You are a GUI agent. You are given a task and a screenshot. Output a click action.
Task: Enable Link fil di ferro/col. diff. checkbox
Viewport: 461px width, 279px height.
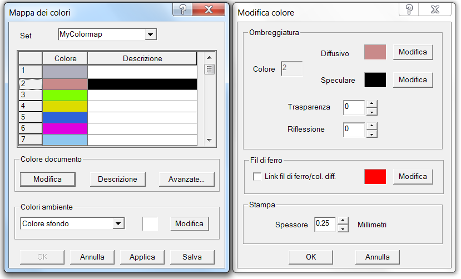tap(257, 177)
